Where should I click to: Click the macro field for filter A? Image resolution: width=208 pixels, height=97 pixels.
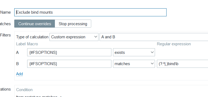(x=69, y=52)
